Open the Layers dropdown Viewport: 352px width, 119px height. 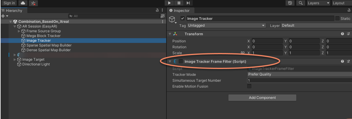tap(318, 3)
